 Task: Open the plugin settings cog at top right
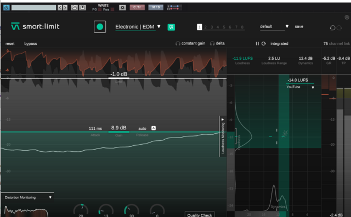[x=347, y=17]
